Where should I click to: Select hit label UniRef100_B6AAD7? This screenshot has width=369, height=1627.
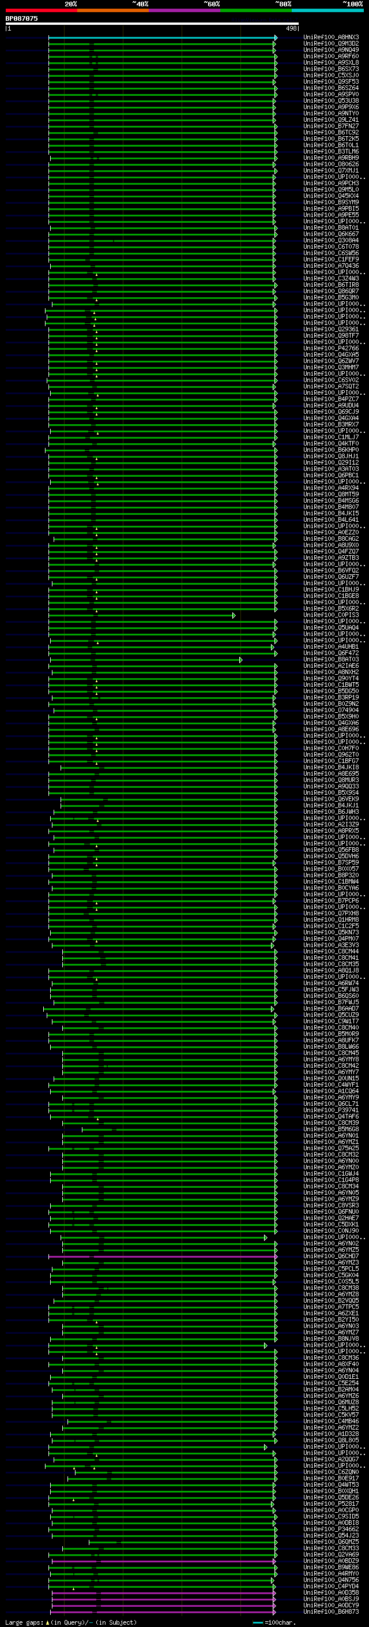331,1009
